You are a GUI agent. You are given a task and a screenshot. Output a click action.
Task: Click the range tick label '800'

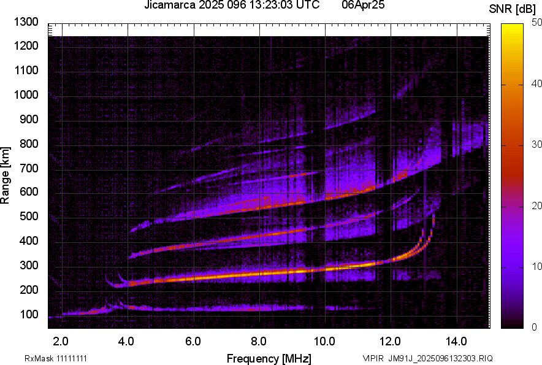29,144
